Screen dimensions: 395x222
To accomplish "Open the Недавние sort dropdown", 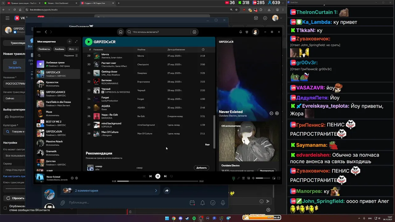I will pyautogui.click(x=71, y=55).
